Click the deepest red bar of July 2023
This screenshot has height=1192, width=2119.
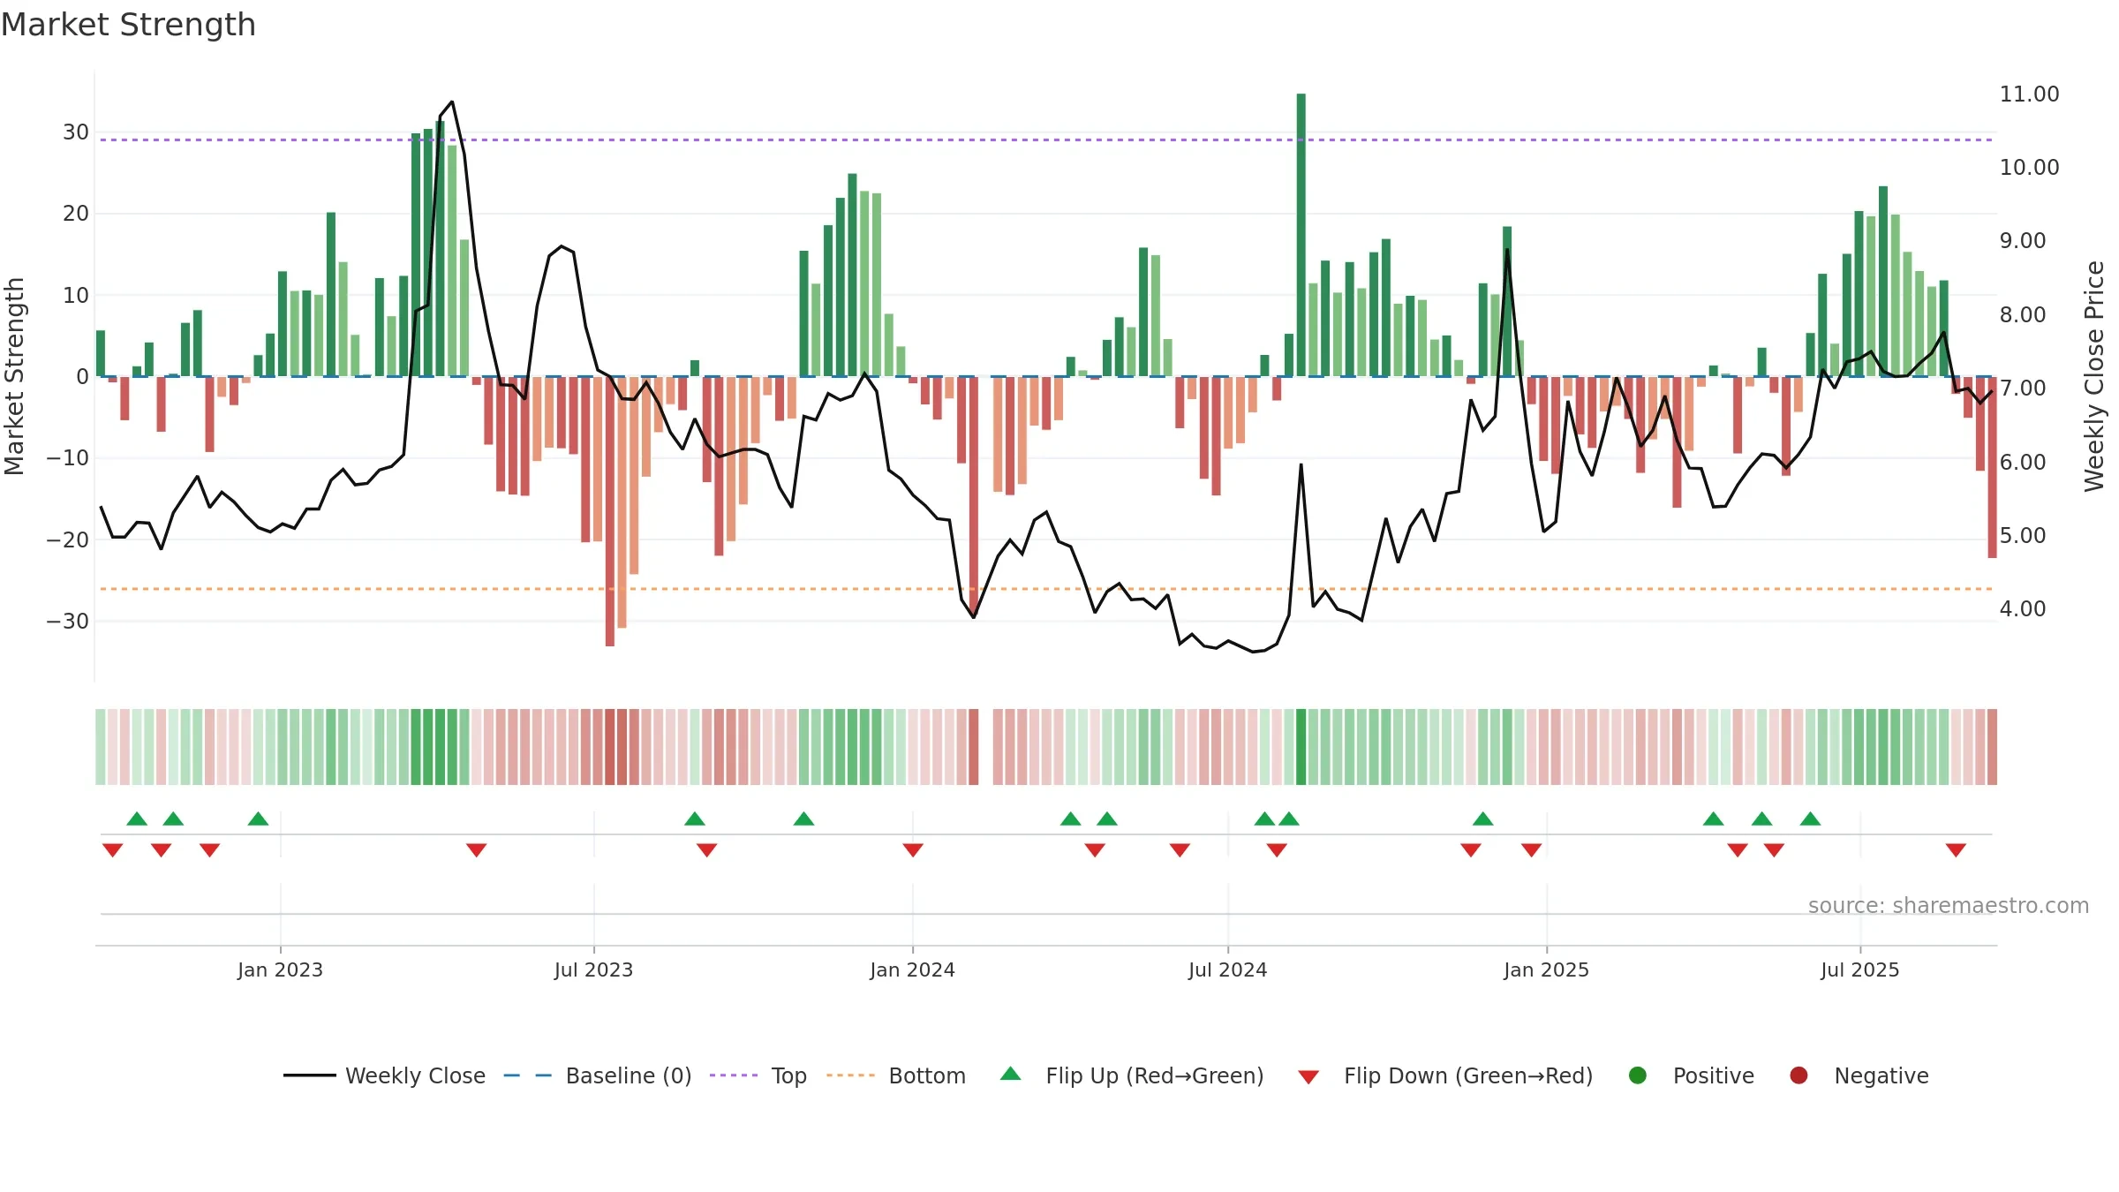click(x=610, y=511)
